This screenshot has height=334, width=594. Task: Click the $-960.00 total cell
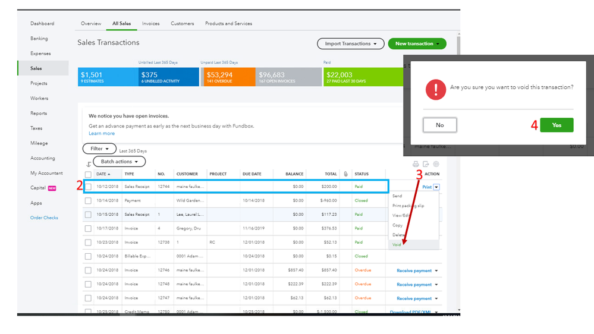[328, 201]
